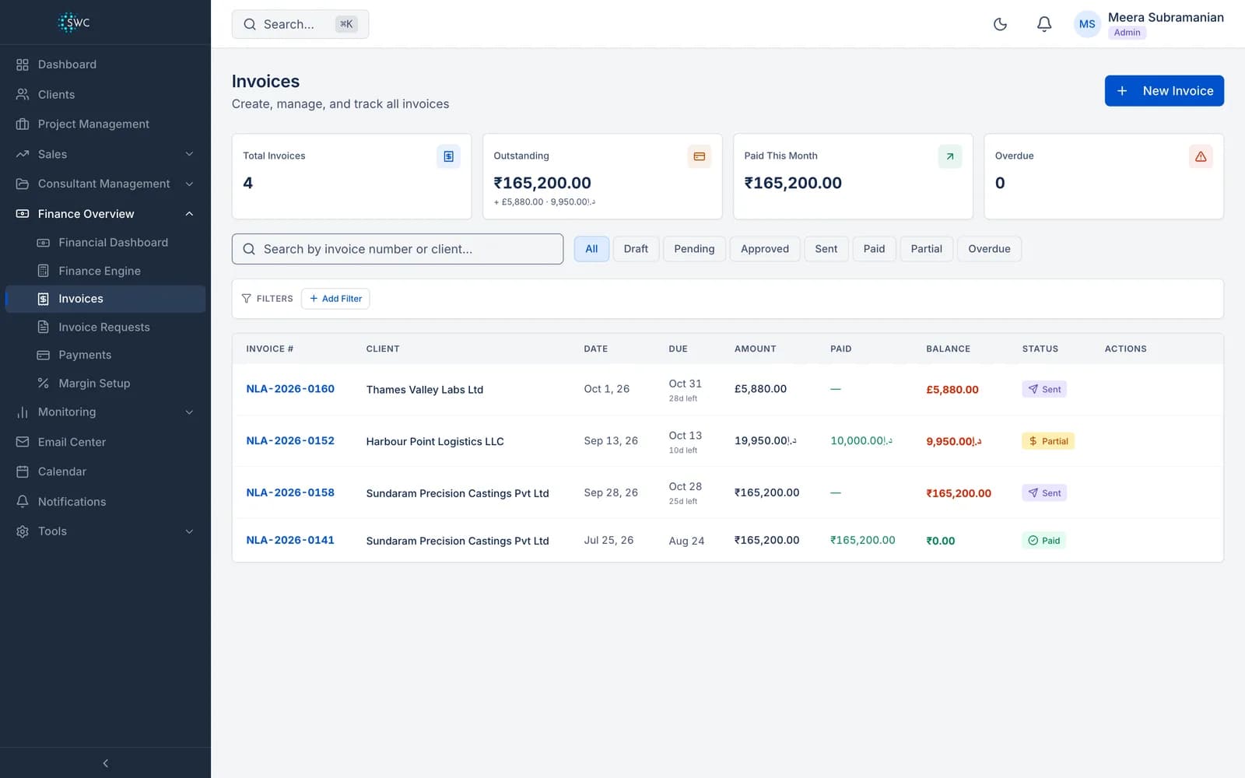
Task: Open Financial Dashboard in the sidebar
Action: point(105,243)
